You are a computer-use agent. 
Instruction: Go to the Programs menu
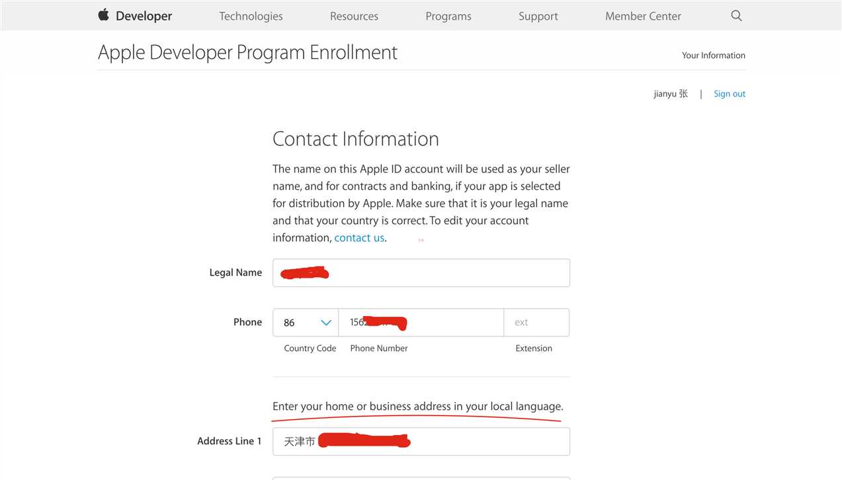tap(448, 16)
